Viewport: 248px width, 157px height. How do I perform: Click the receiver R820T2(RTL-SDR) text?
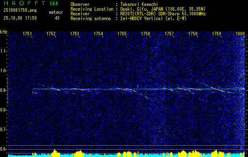(x=163, y=14)
